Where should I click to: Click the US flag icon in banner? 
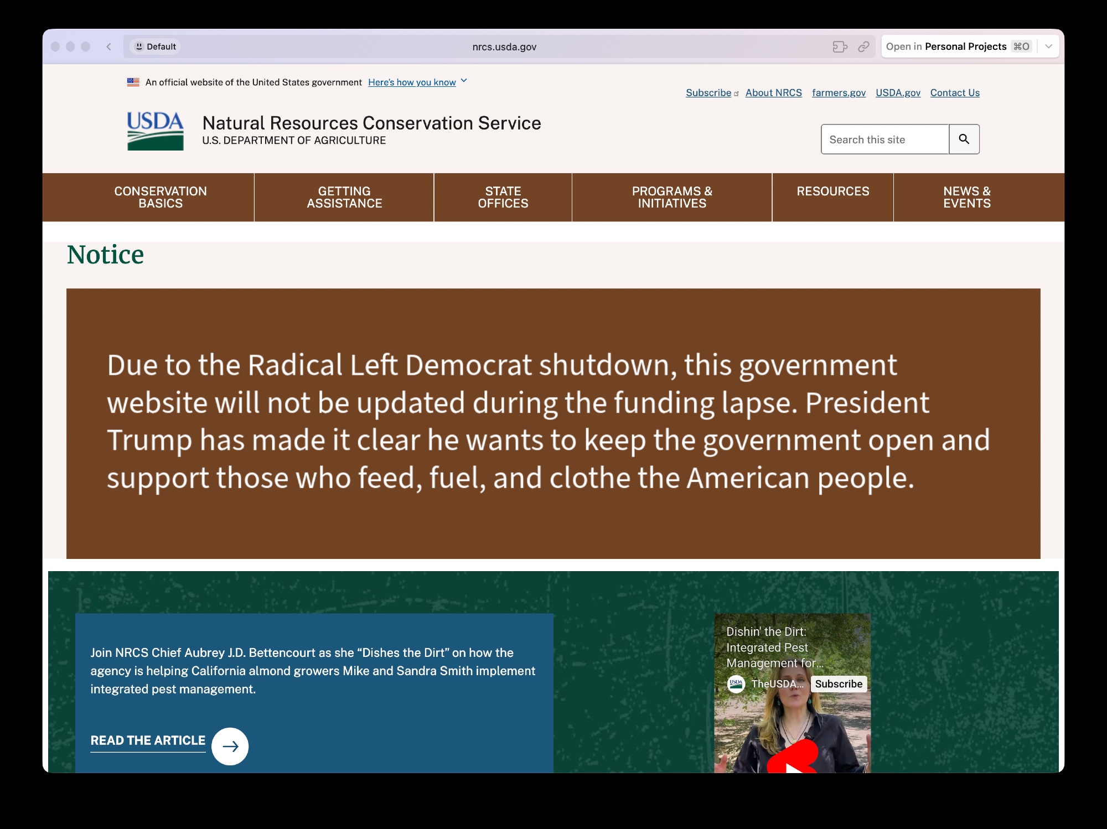coord(133,82)
